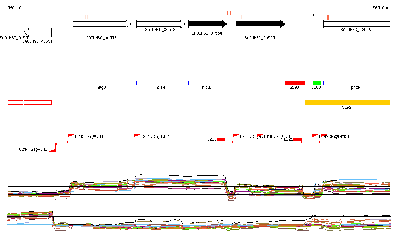The image size is (398, 238).
Task: Click the hxlA label
Action: point(160,88)
